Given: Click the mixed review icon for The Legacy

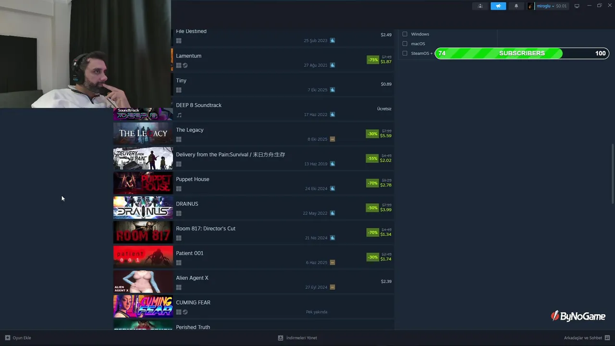Looking at the screenshot, I should [x=332, y=139].
